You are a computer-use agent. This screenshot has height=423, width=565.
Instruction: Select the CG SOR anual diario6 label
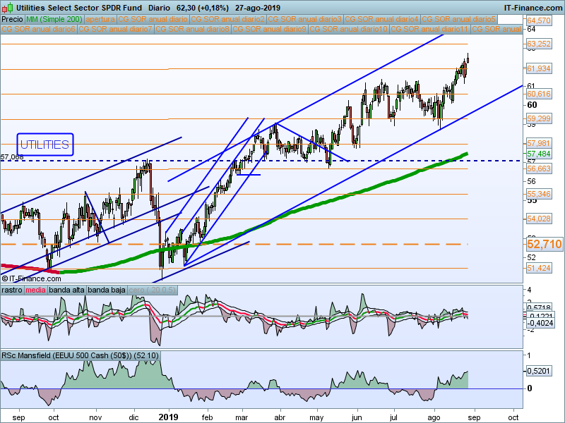pyautogui.click(x=39, y=29)
